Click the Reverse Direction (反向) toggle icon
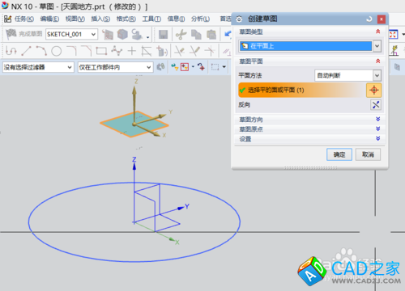The height and width of the screenshot is (291, 405). (376, 105)
